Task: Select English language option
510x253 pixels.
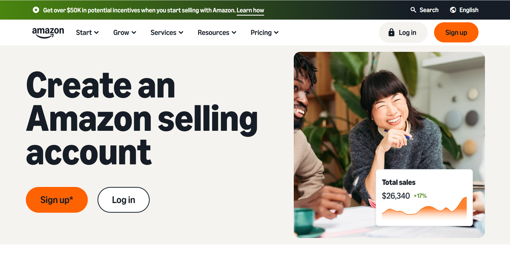Action: [x=469, y=10]
